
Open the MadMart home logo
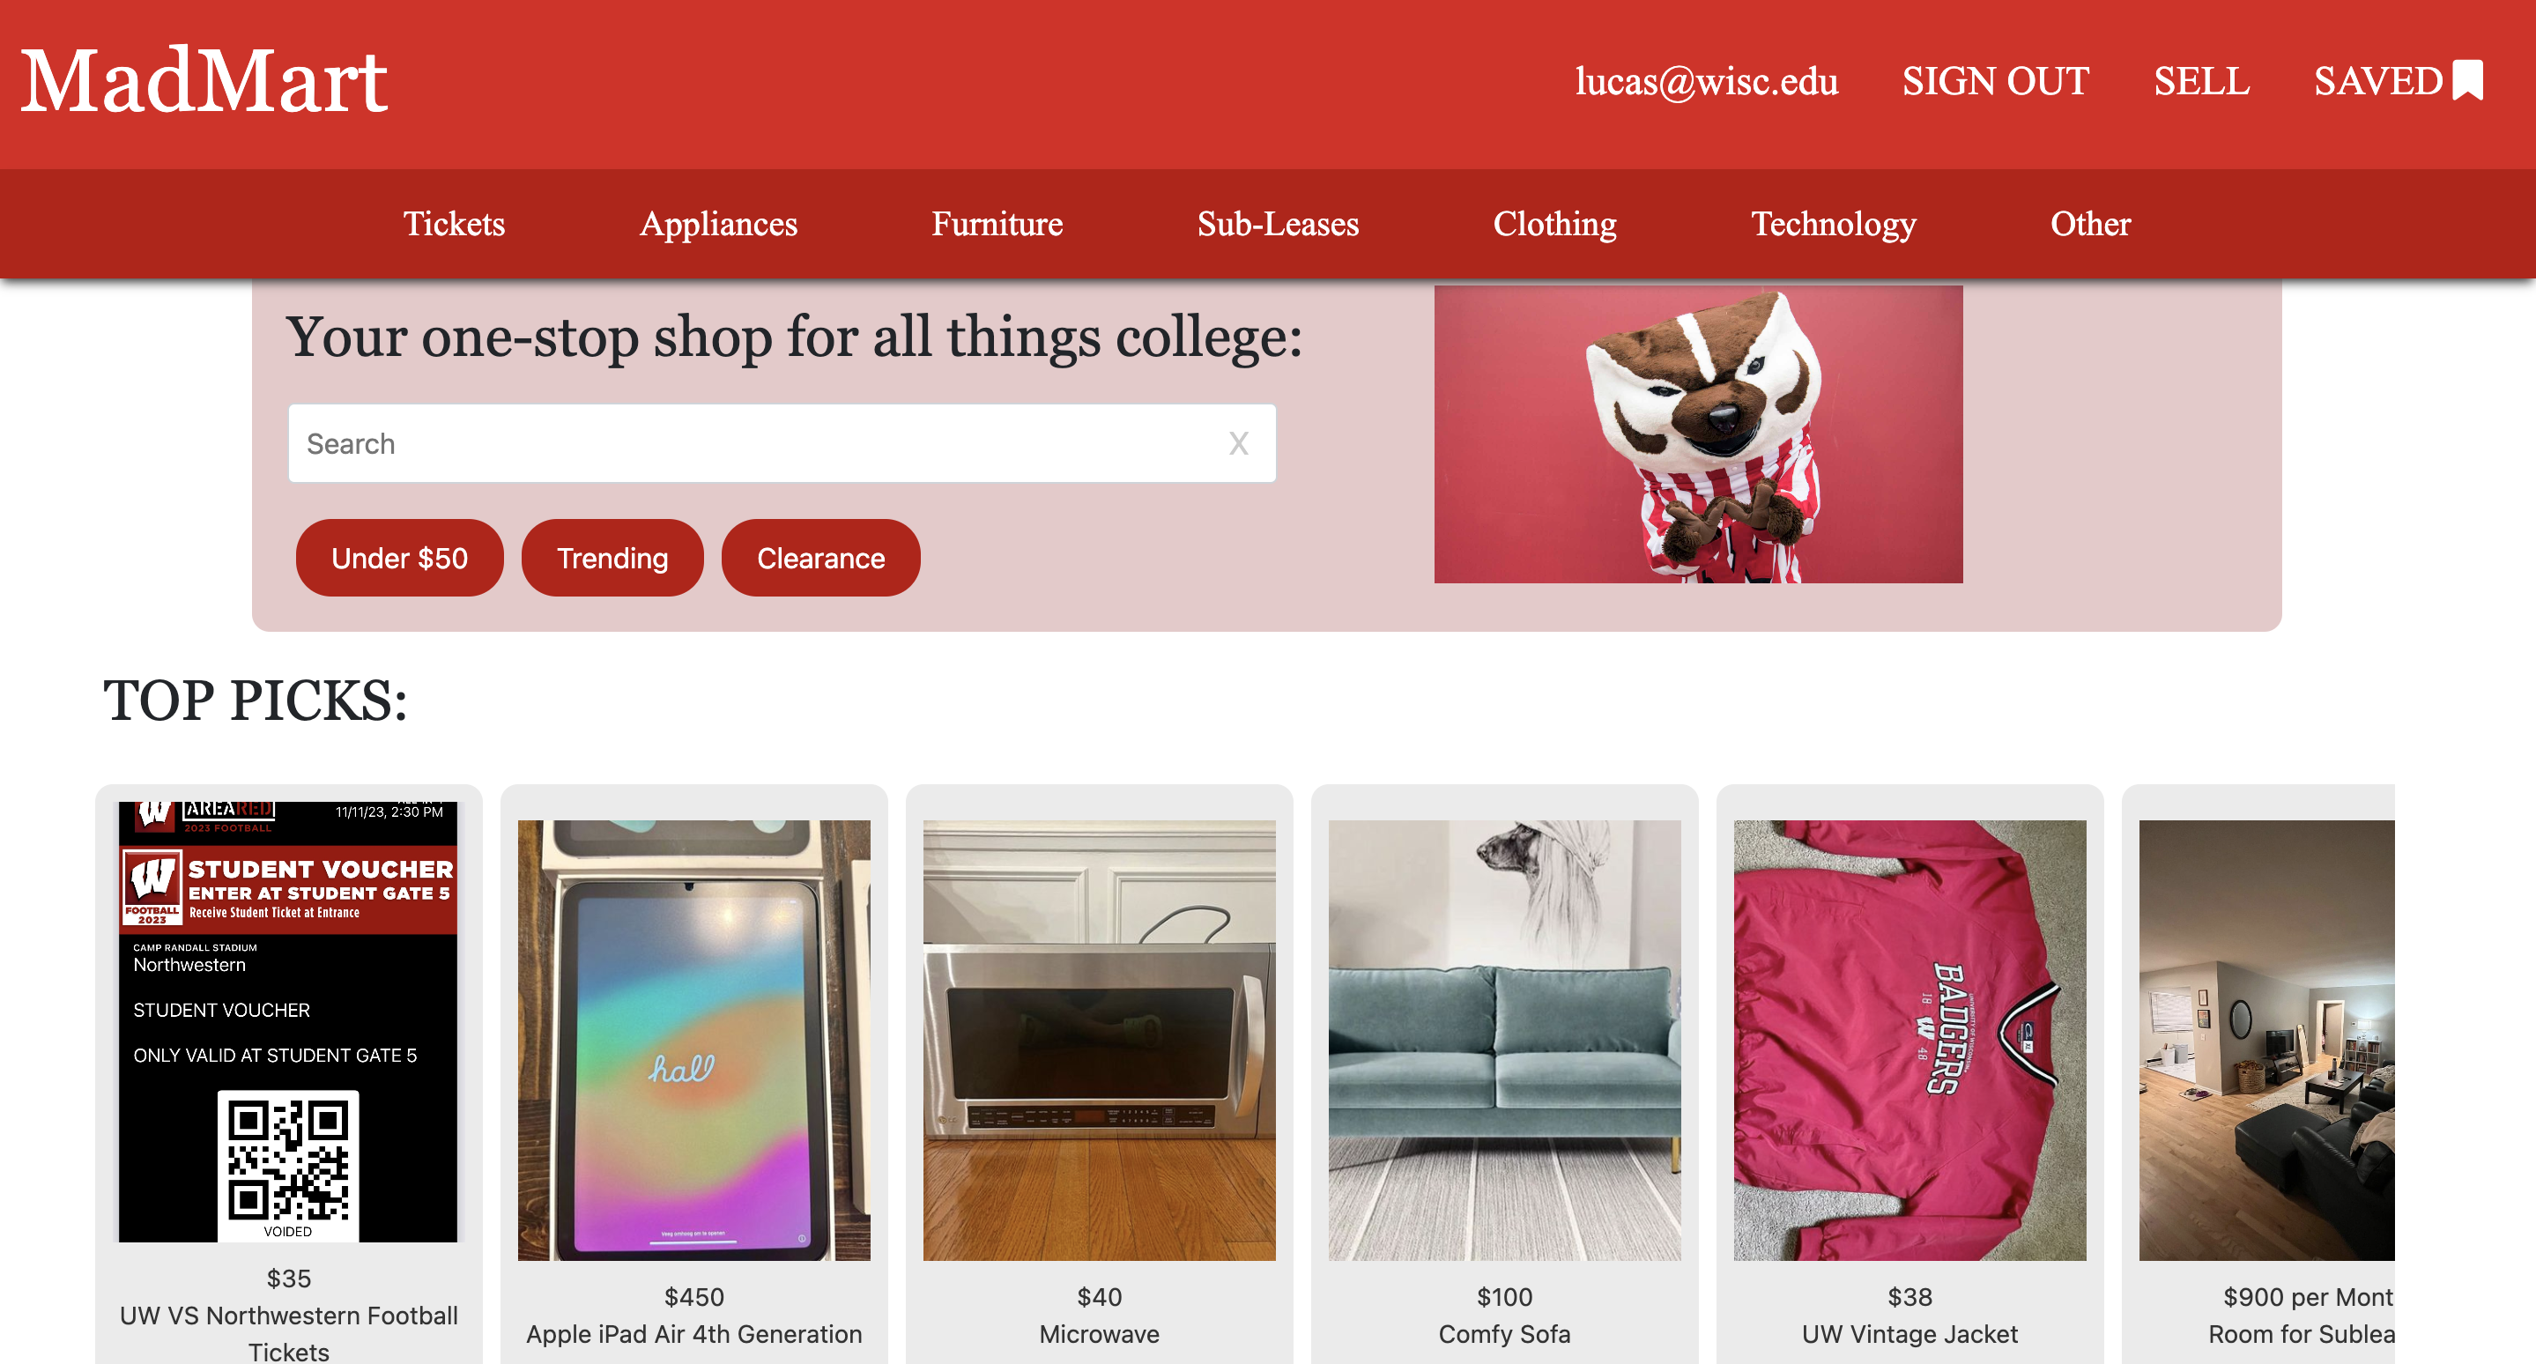(x=204, y=81)
